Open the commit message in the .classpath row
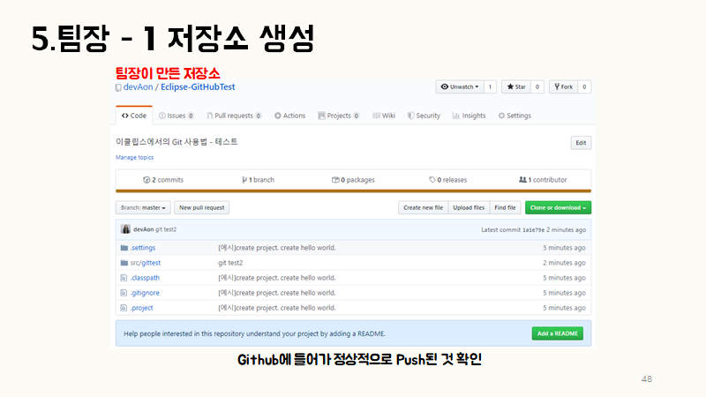 (277, 278)
